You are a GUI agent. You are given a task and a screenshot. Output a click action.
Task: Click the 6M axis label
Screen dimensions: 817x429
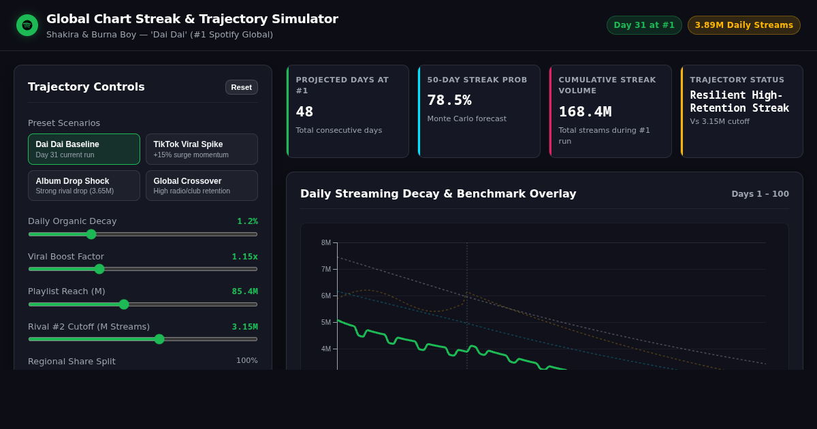tap(326, 296)
